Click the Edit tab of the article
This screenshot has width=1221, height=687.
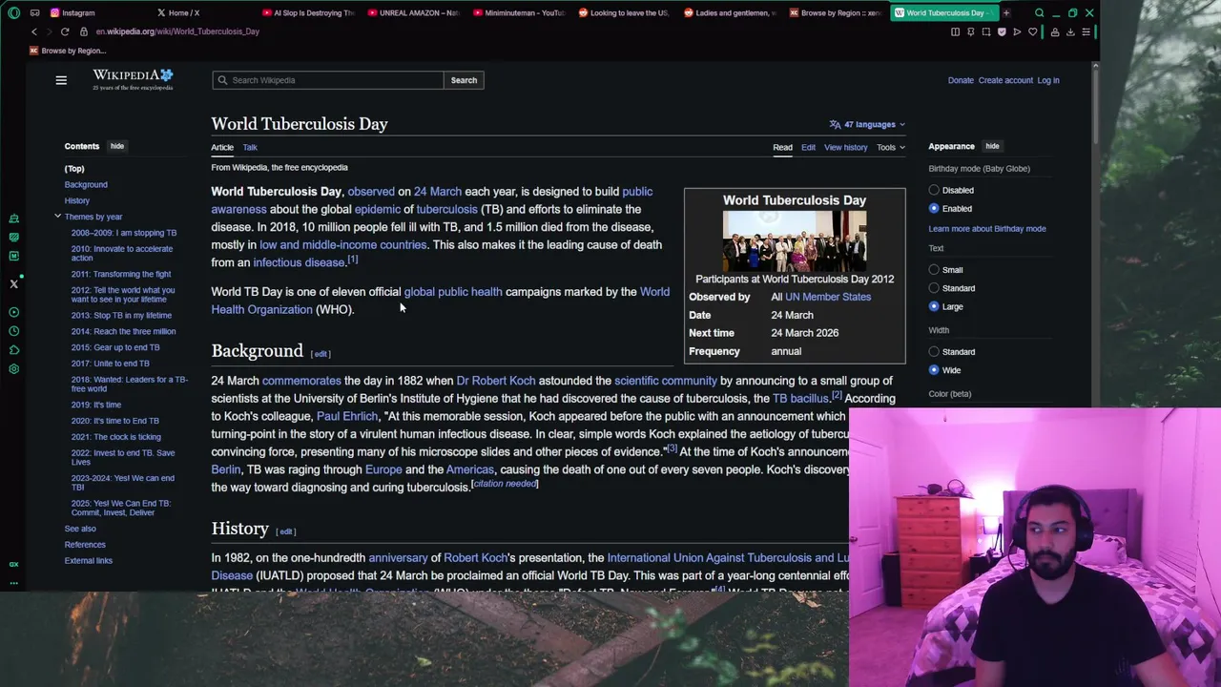click(808, 147)
